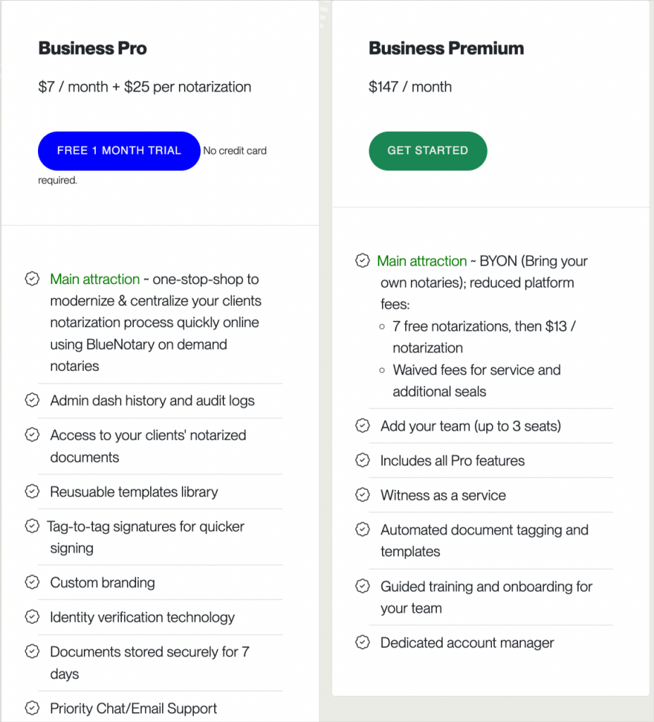The width and height of the screenshot is (654, 722).
Task: Click checkmark icon beside Admin dash history
Action: 32,400
